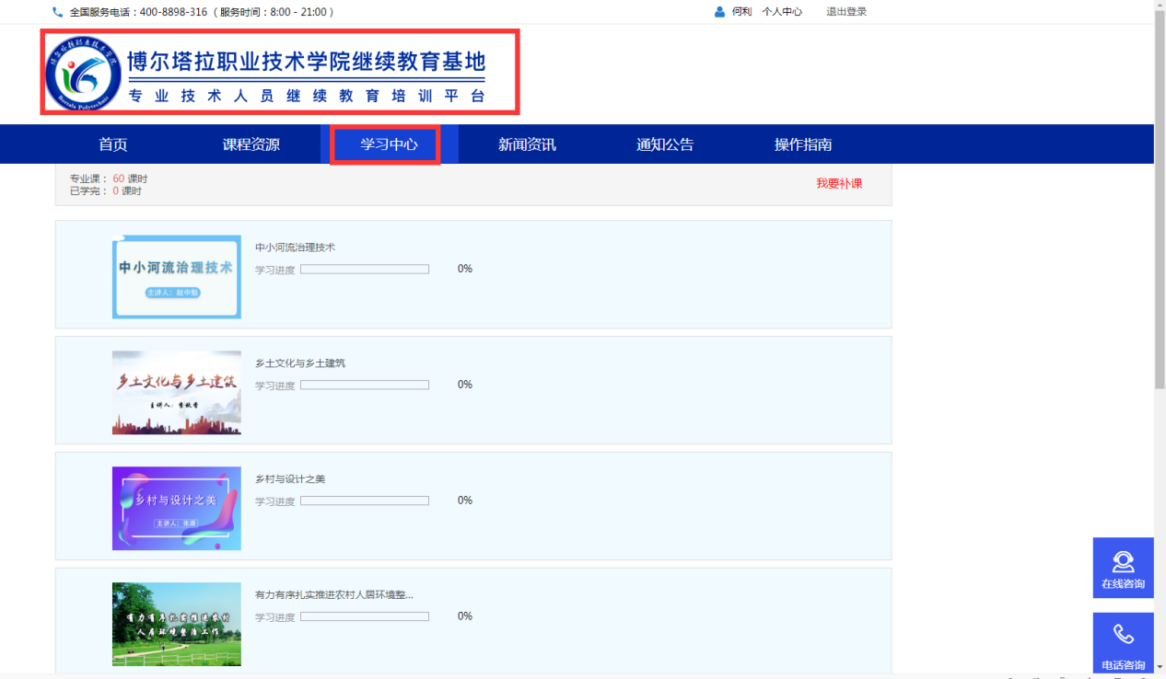
Task: Select the 学习中心 navigation tab
Action: click(x=389, y=144)
